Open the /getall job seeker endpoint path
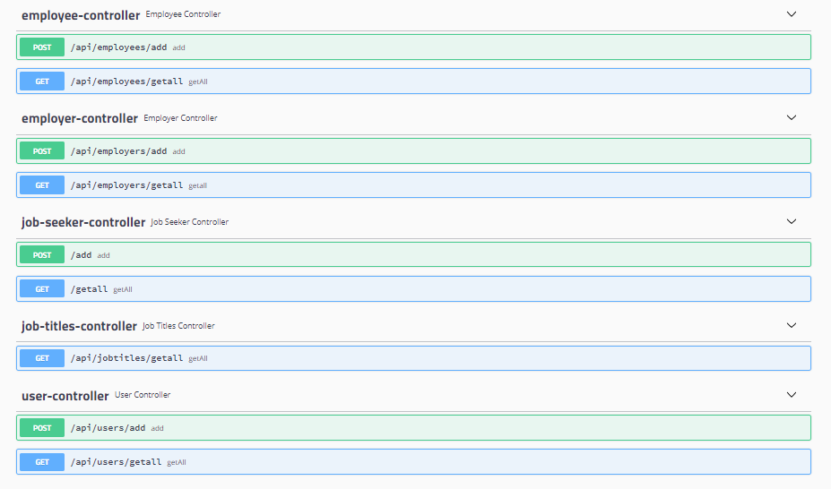831x489 pixels. point(89,289)
